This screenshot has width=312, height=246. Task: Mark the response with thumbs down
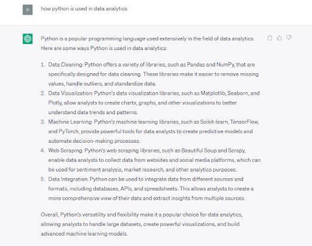click(x=289, y=38)
